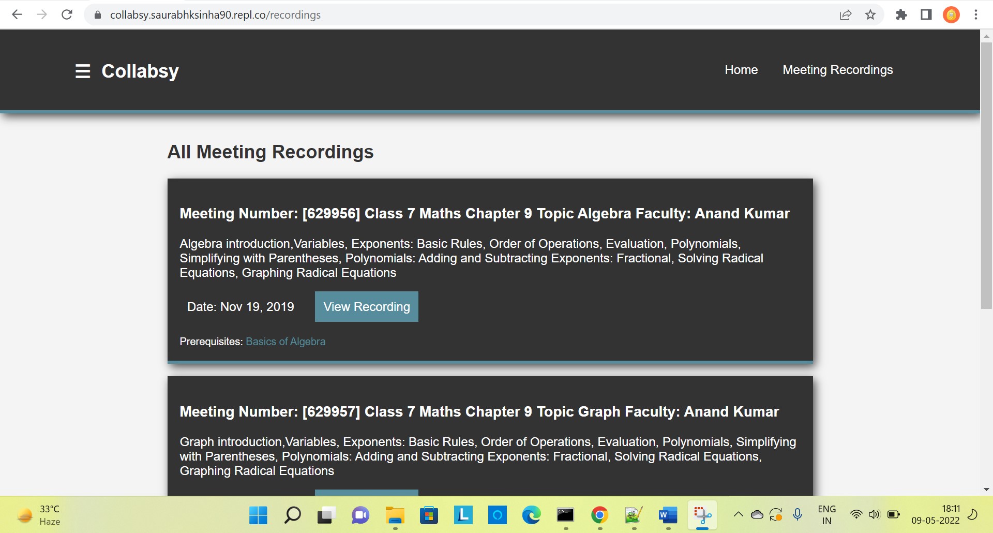993x533 pixels.
Task: Switch to Google Chrome on the taskbar
Action: tap(599, 515)
